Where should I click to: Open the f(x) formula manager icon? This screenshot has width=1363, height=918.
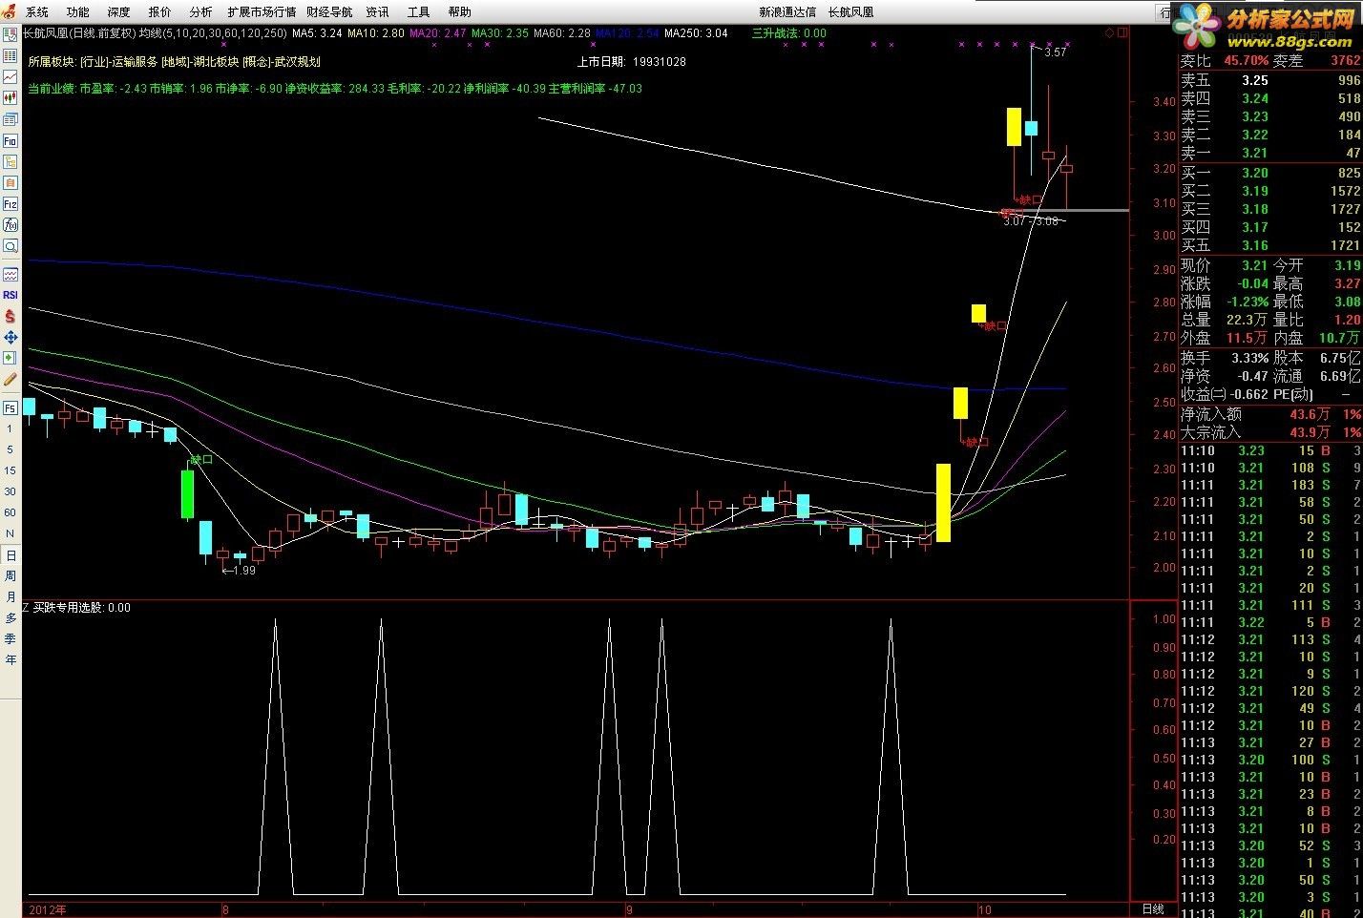(10, 225)
